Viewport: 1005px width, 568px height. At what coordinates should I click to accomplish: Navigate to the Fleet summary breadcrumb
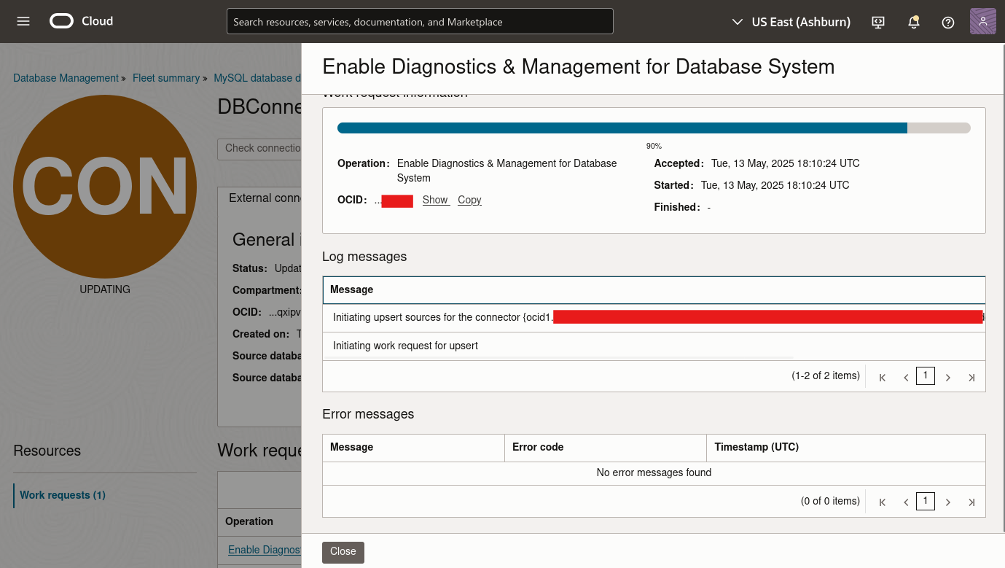pyautogui.click(x=166, y=78)
